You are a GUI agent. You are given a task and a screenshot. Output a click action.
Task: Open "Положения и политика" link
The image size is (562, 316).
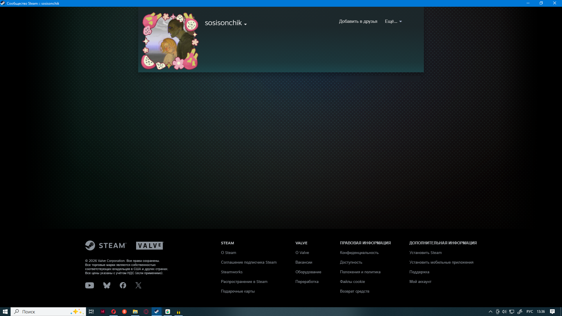(360, 272)
